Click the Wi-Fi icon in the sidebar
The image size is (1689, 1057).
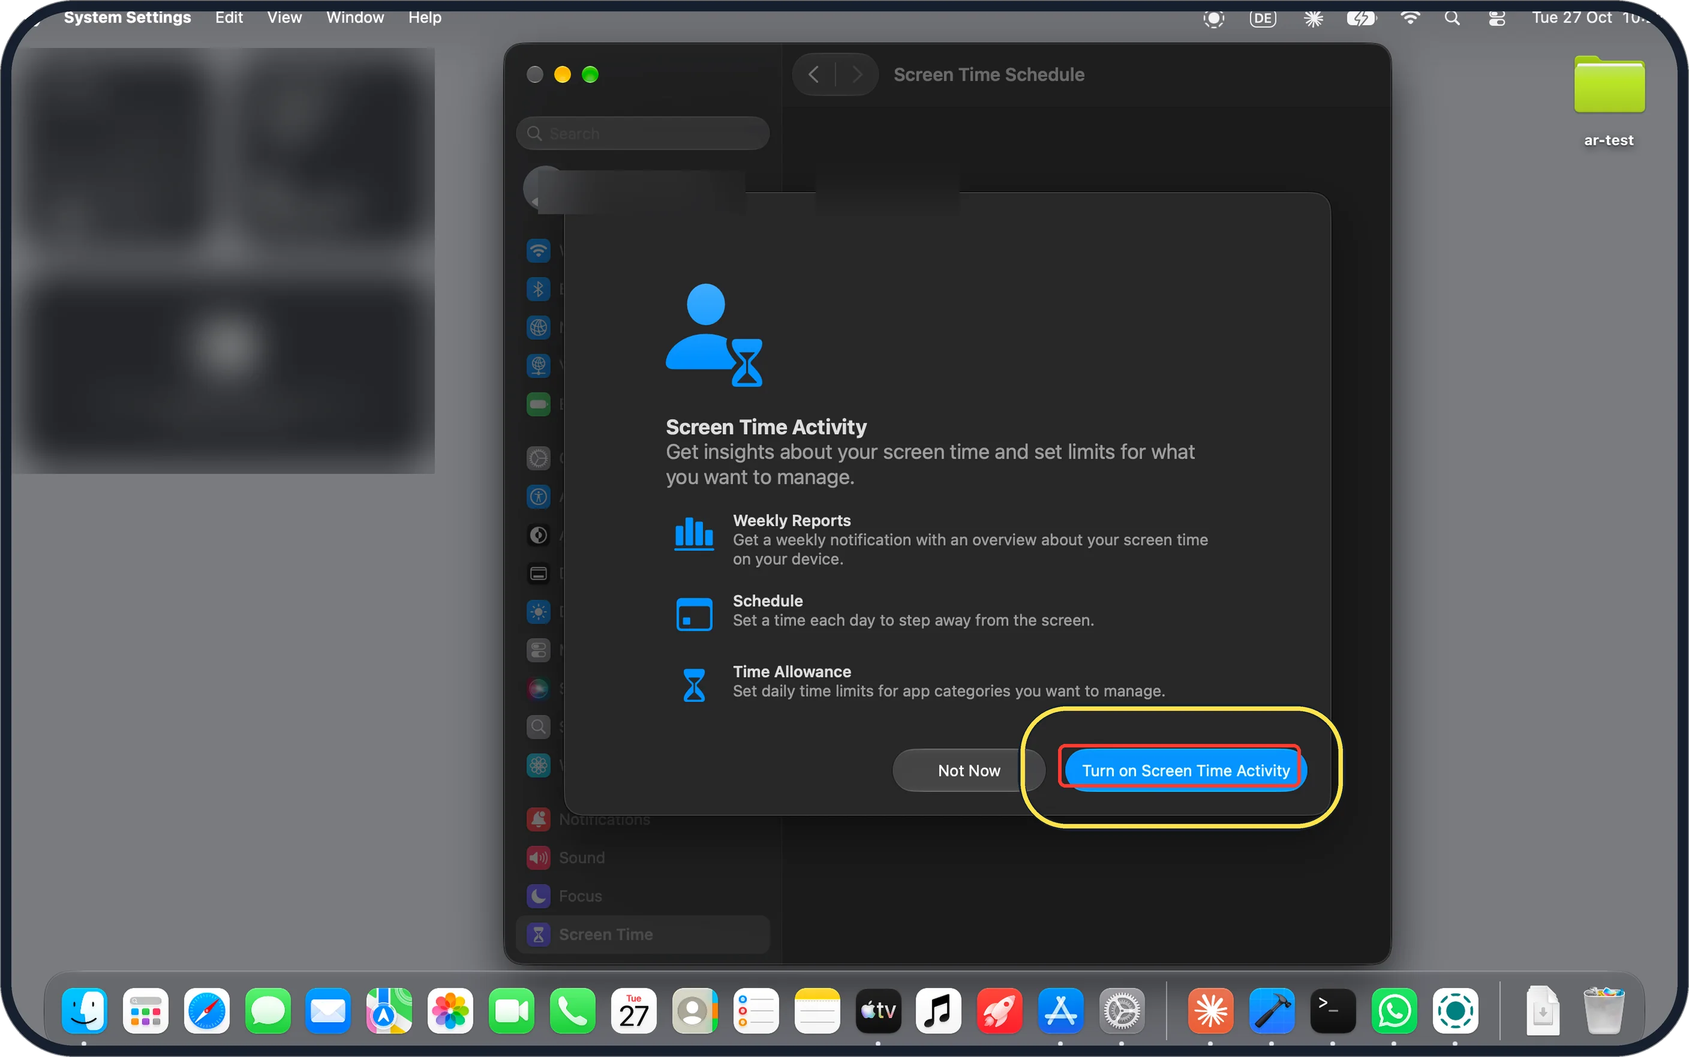(538, 250)
